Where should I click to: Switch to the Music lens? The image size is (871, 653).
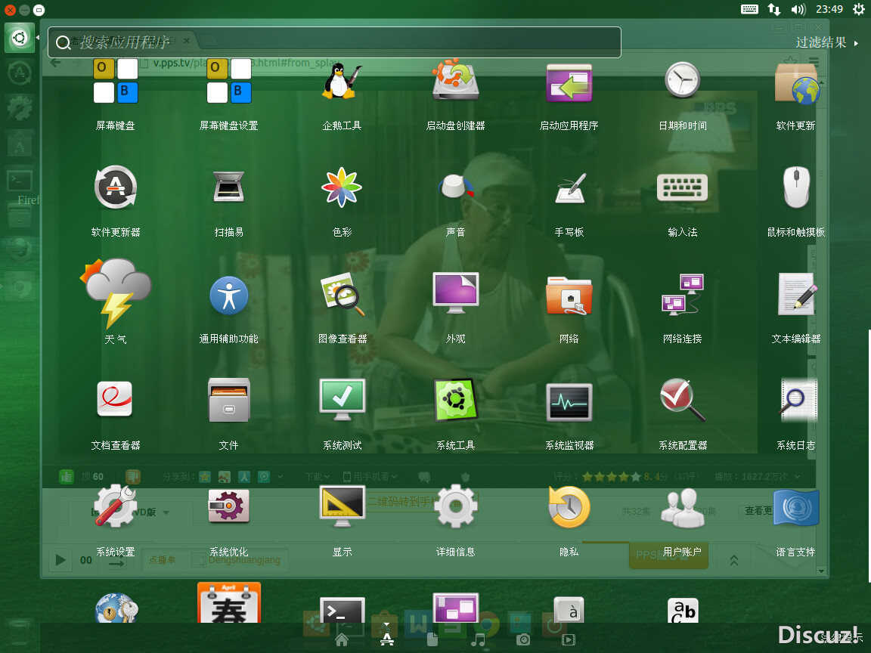coord(478,640)
